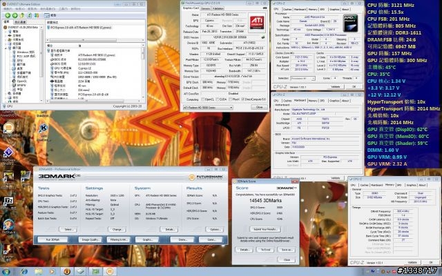Click the AMD Phenom logo in CPU-Z
The width and height of the screenshot is (442, 276).
point(350,23)
